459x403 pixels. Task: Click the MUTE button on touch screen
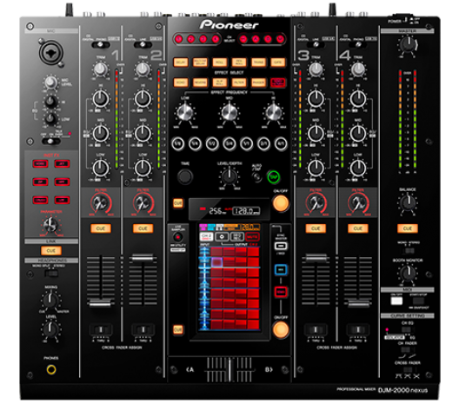pyautogui.click(x=252, y=236)
